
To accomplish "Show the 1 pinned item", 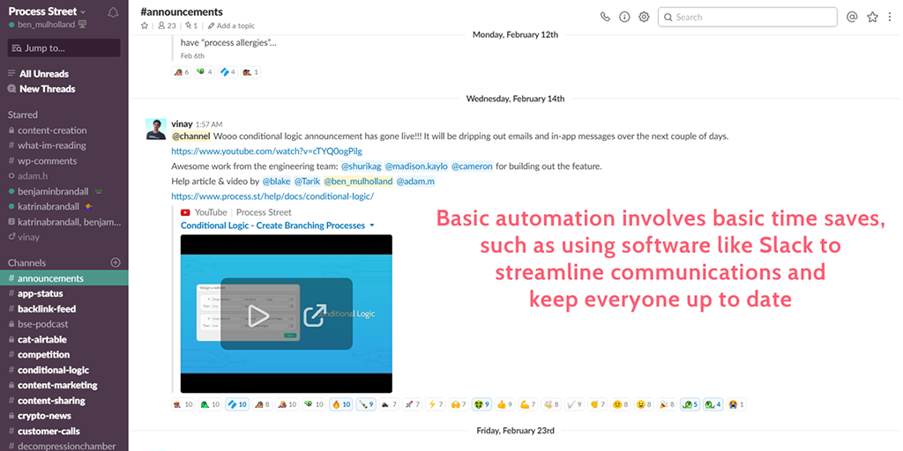I will point(191,26).
